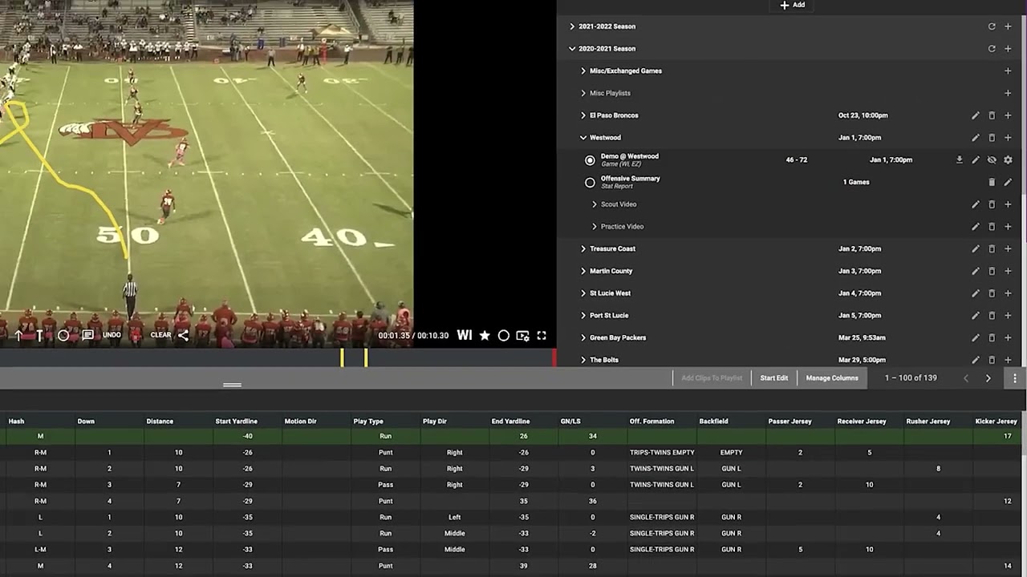This screenshot has height=577, width=1027.
Task: Download the Demo @ Westwood game
Action: click(959, 159)
